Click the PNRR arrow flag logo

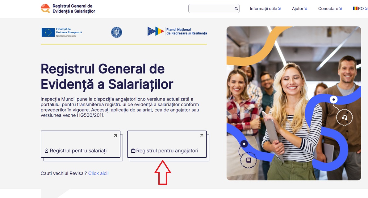tap(156, 31)
